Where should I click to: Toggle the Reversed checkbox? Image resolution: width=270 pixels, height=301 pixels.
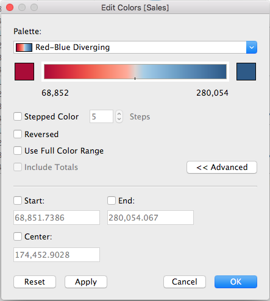tap(18, 134)
